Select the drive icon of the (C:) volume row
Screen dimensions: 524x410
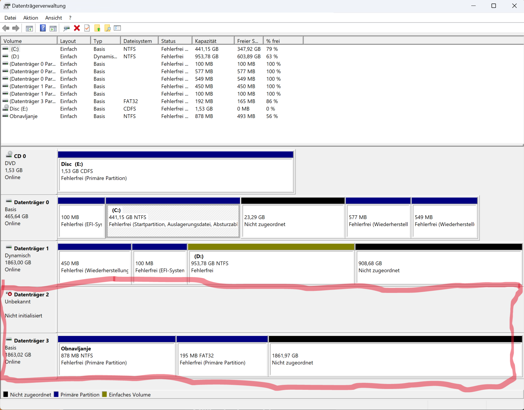pos(5,49)
